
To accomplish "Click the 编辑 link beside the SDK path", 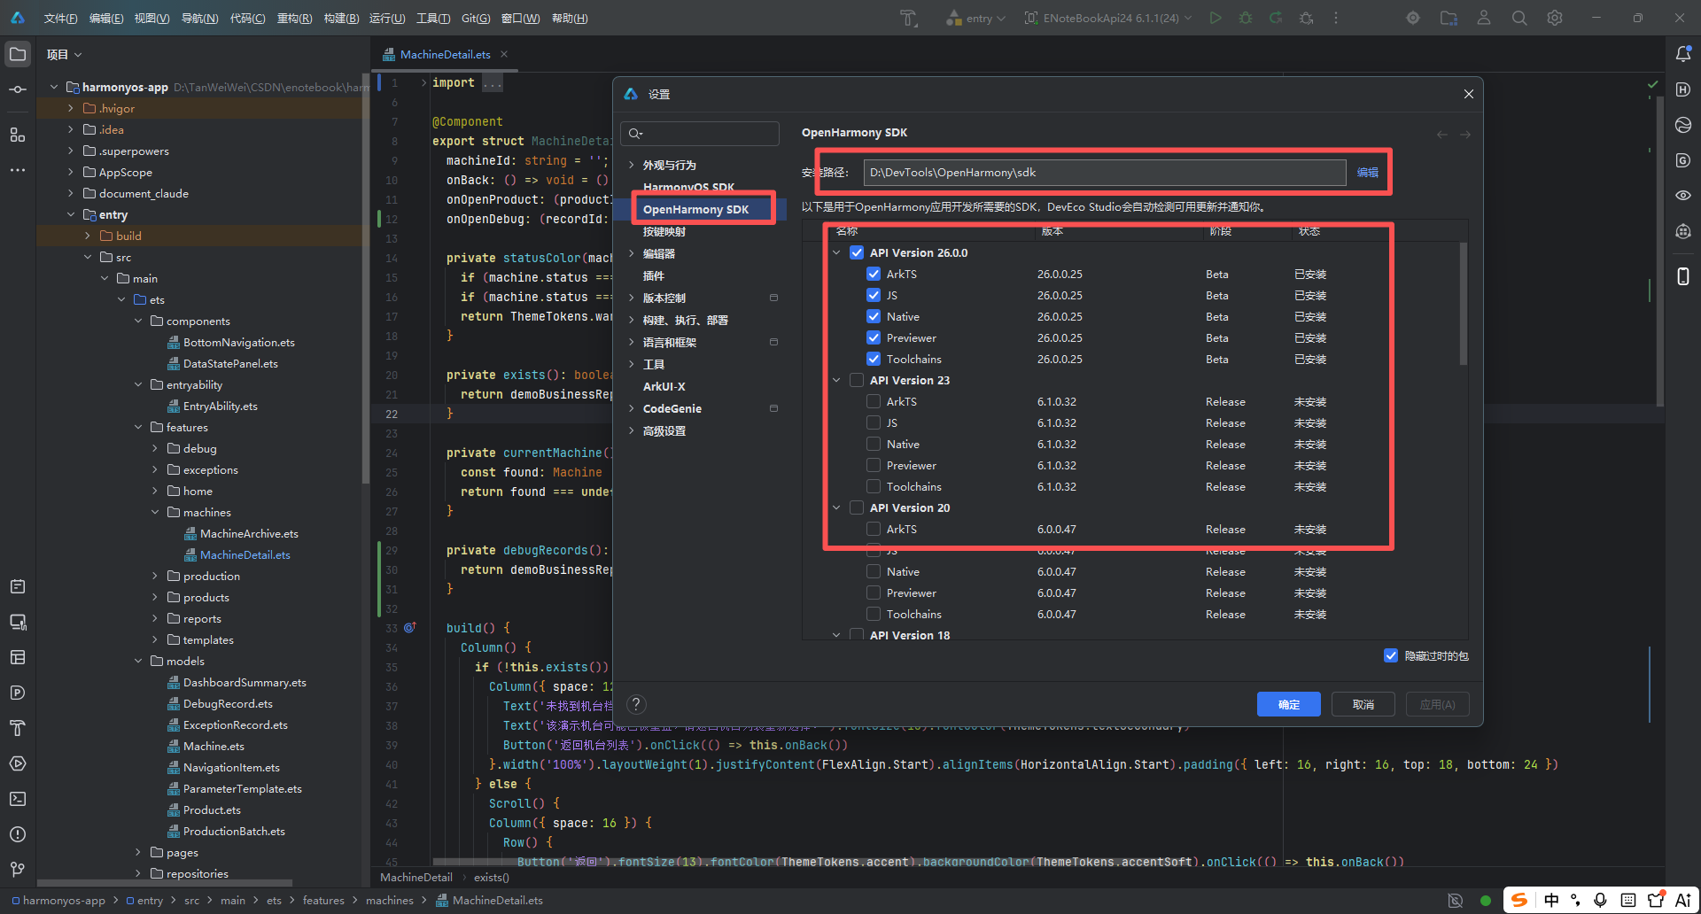I will pyautogui.click(x=1368, y=172).
